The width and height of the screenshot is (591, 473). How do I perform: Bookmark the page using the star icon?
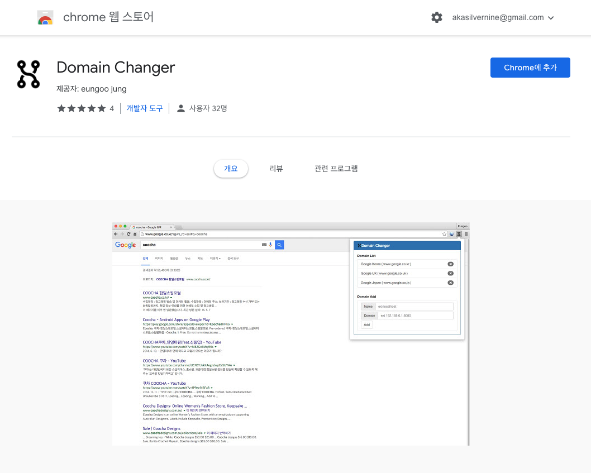point(445,234)
